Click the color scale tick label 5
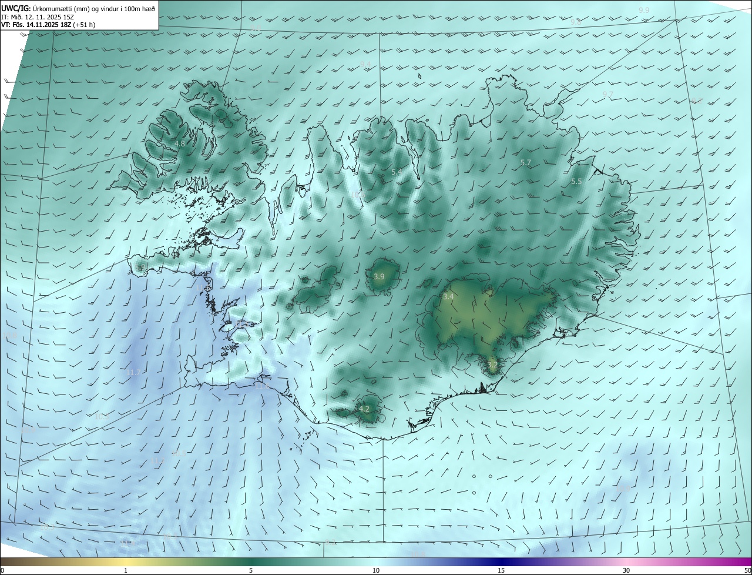This screenshot has width=752, height=575. point(251,570)
